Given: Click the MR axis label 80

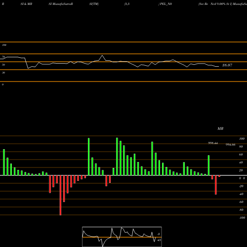Looking at the screenshot, I should (241, 147).
